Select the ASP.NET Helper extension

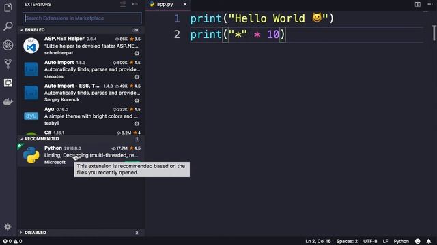point(81,46)
